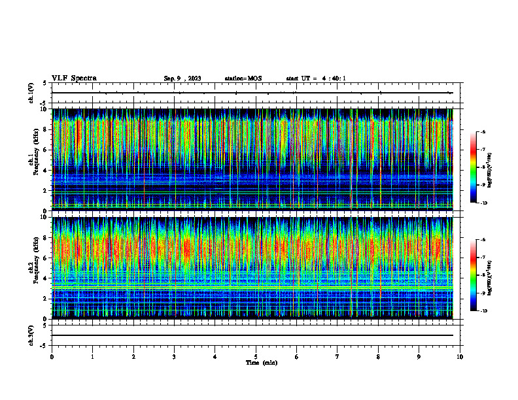This screenshot has width=518, height=400.
Task: Click "-7" on the ch.2 colorbar
Action: (x=483, y=258)
